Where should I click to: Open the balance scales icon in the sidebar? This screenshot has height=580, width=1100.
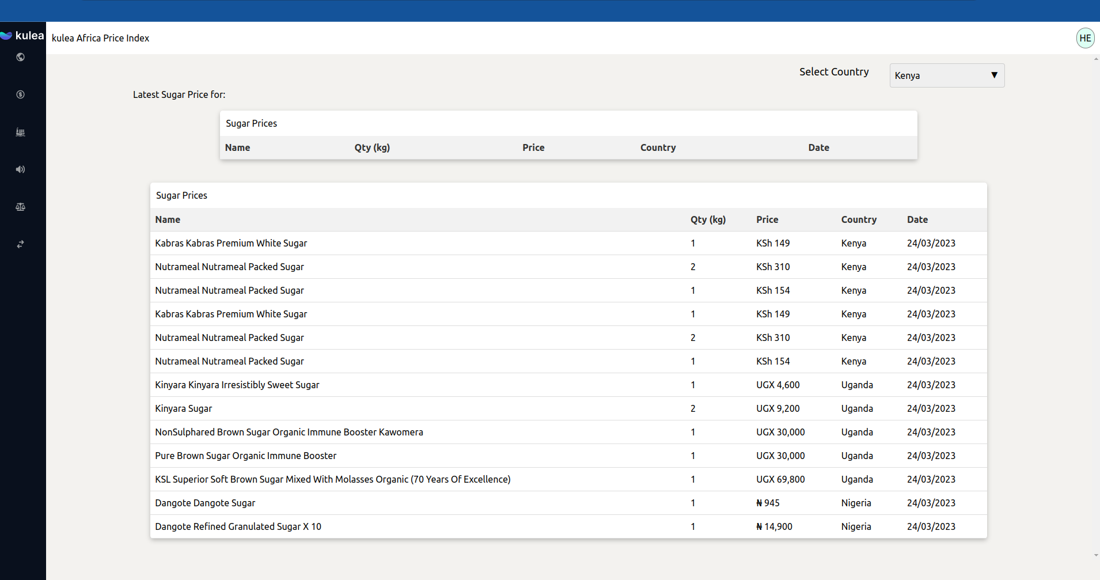(x=20, y=207)
